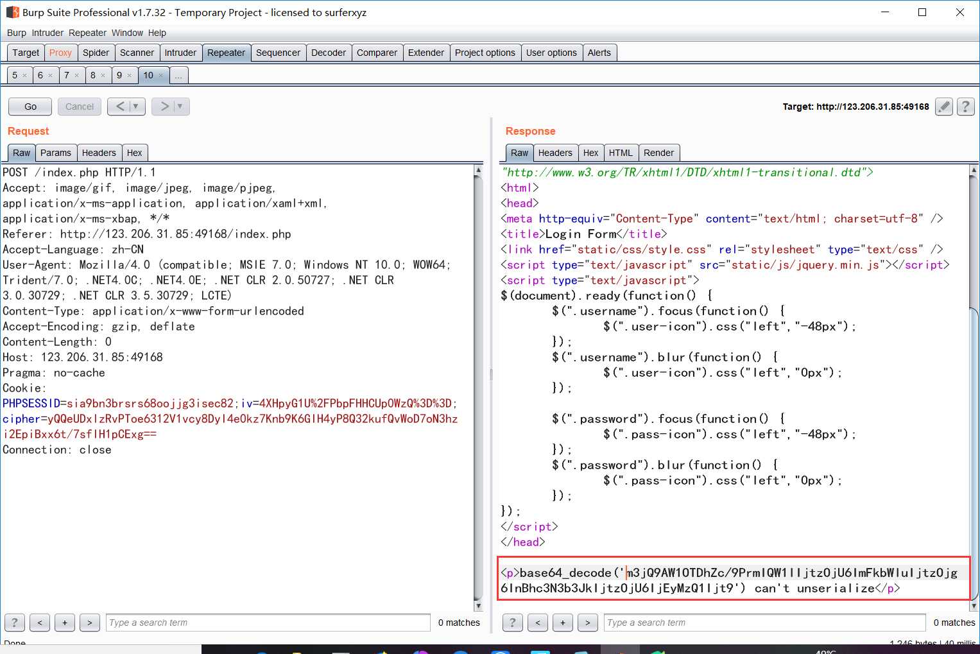The width and height of the screenshot is (980, 654).
Task: Click the plus button beside response search
Action: pyautogui.click(x=563, y=623)
